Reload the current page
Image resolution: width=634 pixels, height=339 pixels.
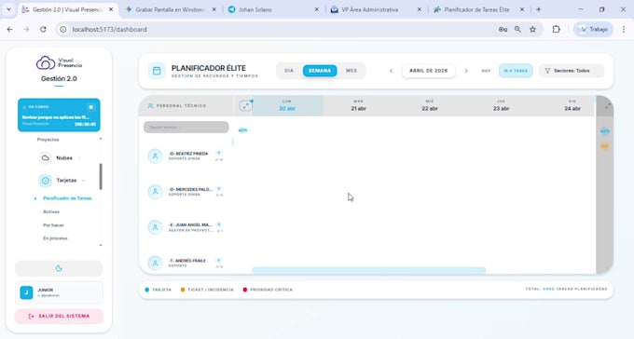43,30
